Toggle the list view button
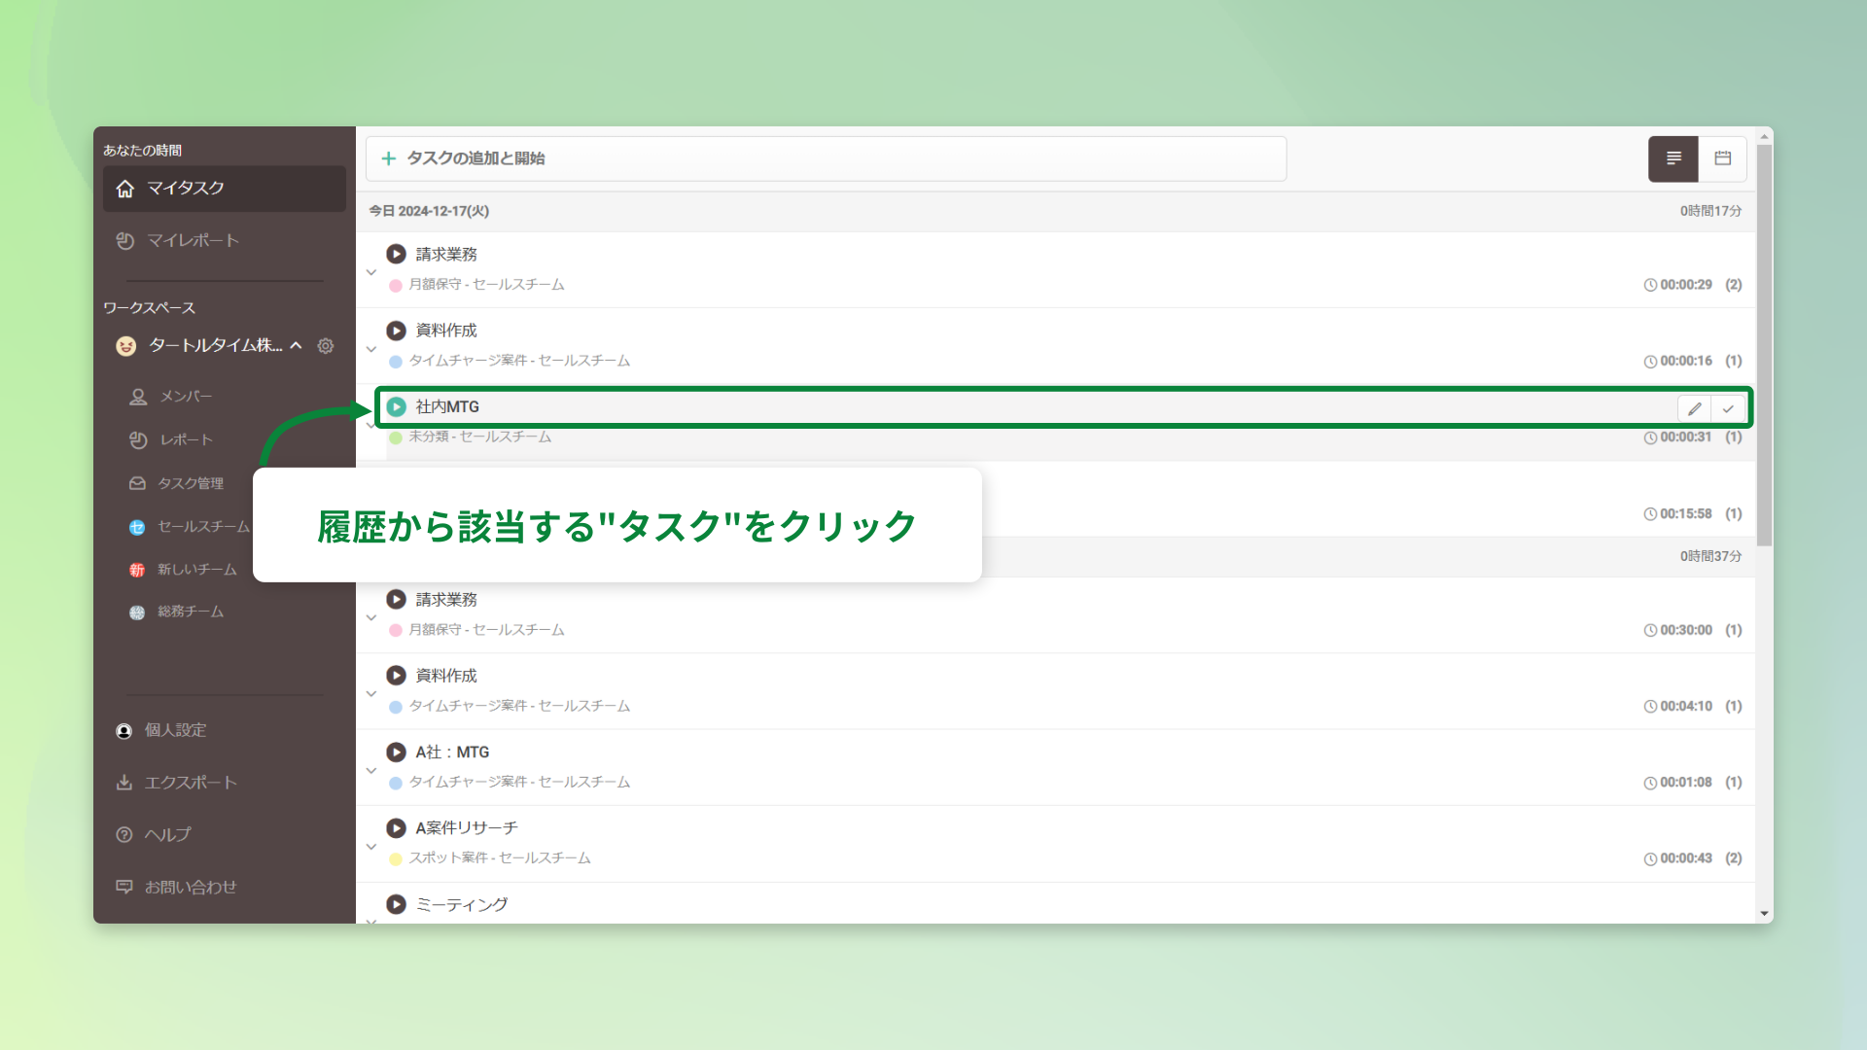Viewport: 1867px width, 1050px height. (1673, 158)
